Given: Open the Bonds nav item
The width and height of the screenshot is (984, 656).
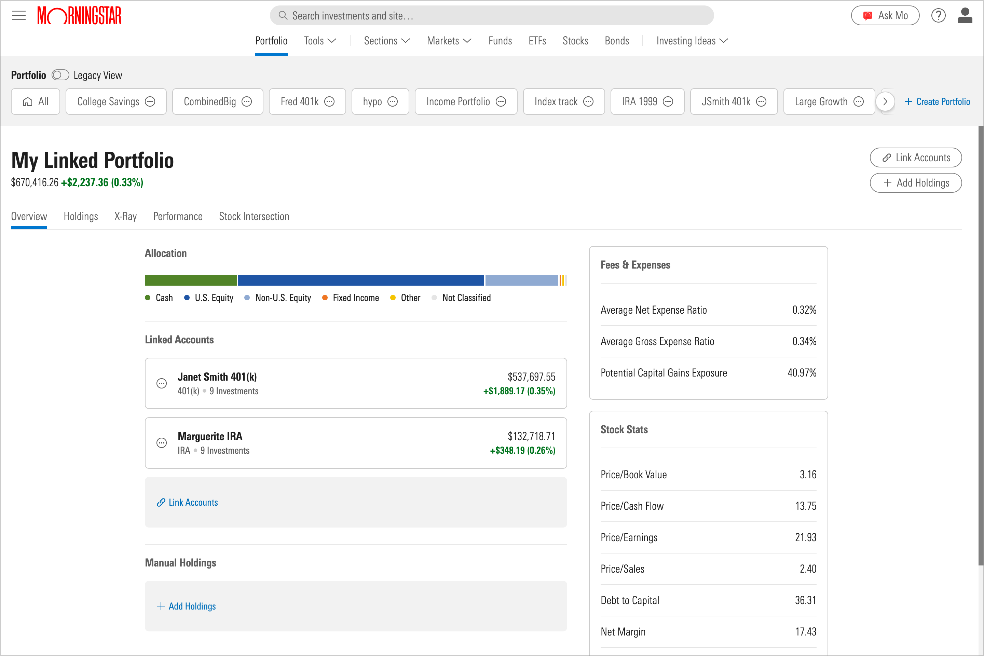Looking at the screenshot, I should [x=617, y=41].
